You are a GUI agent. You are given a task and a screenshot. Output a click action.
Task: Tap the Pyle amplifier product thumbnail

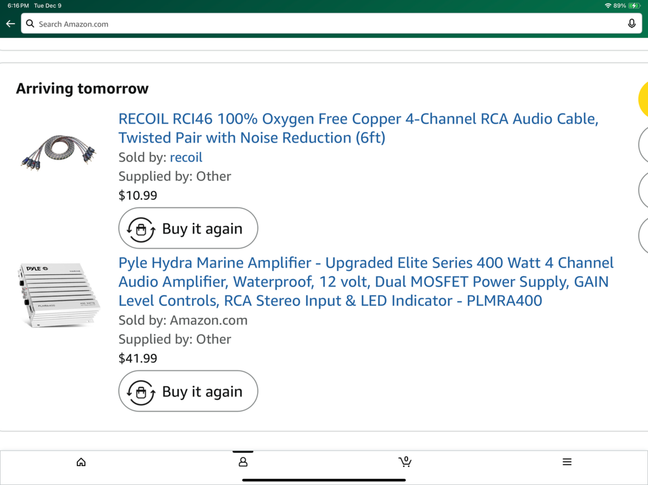[59, 295]
